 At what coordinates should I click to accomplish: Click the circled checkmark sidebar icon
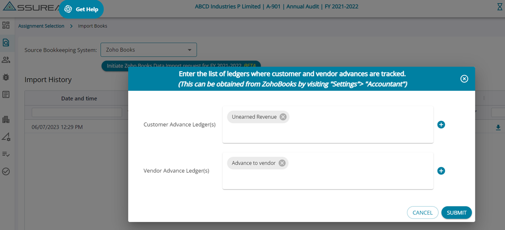[6, 171]
